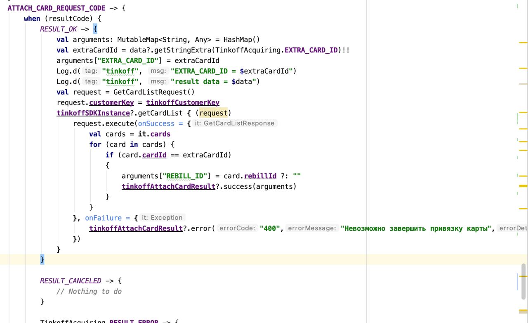Select tinkoffAttachCardResult in the onFailure block
528x323 pixels.
pos(136,228)
